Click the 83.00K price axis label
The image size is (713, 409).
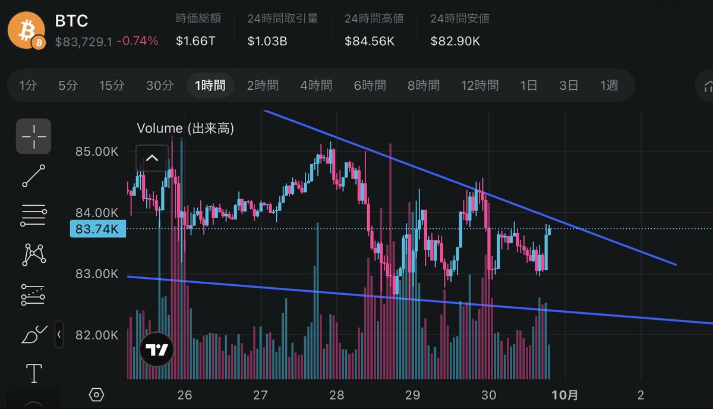coord(97,274)
